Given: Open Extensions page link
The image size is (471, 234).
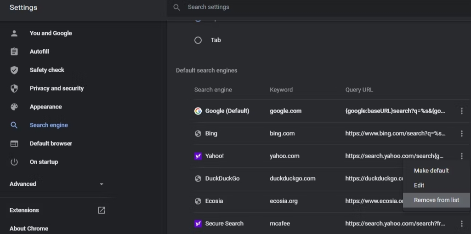Looking at the screenshot, I should 24,210.
